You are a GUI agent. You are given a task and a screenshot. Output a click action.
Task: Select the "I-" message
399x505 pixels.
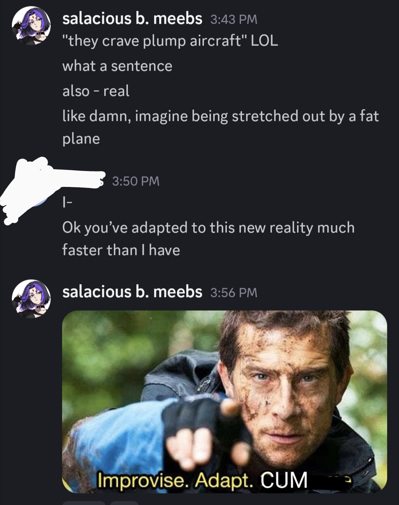pyautogui.click(x=67, y=202)
